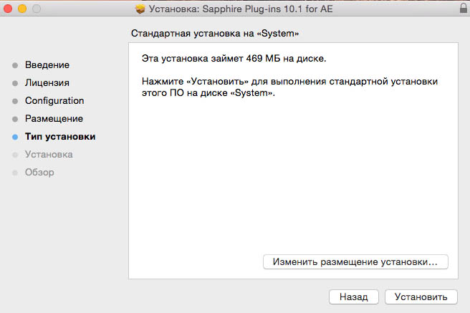Select the Лицензия step
Image resolution: width=470 pixels, height=313 pixels.
47,83
